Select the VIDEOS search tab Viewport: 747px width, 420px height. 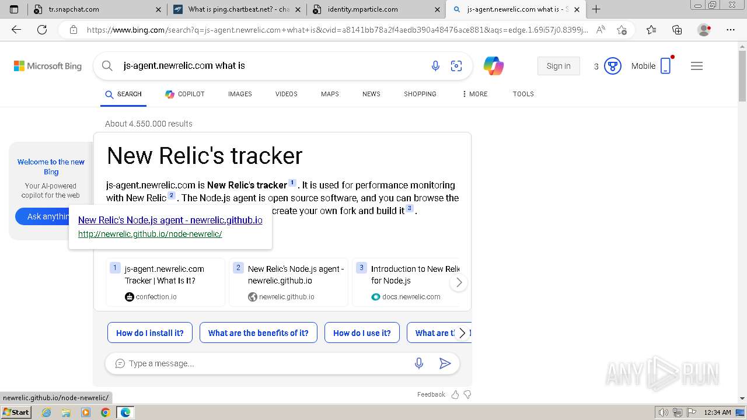pos(287,94)
